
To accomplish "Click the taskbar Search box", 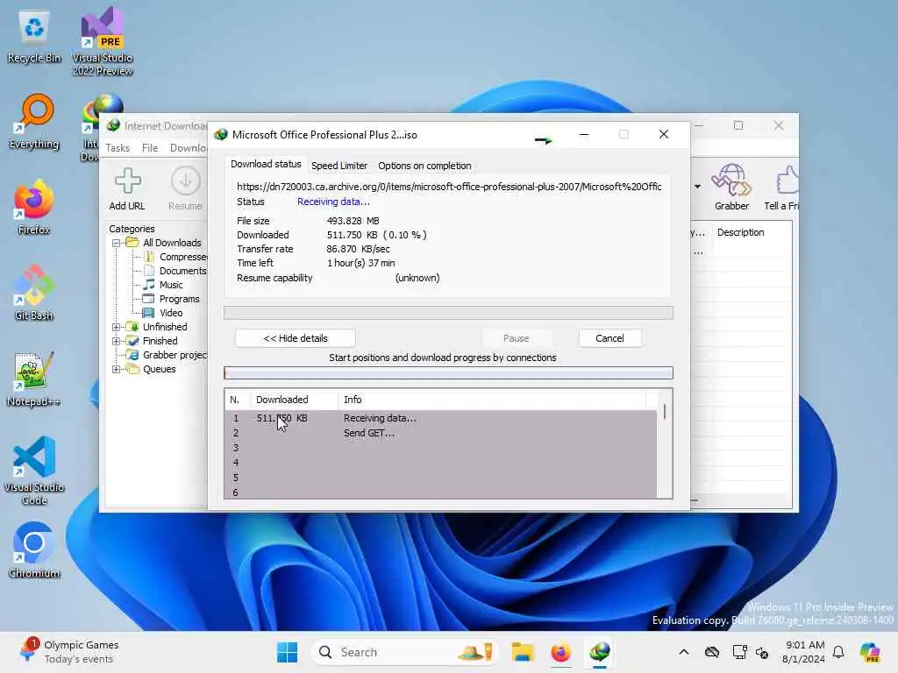I will point(404,652).
